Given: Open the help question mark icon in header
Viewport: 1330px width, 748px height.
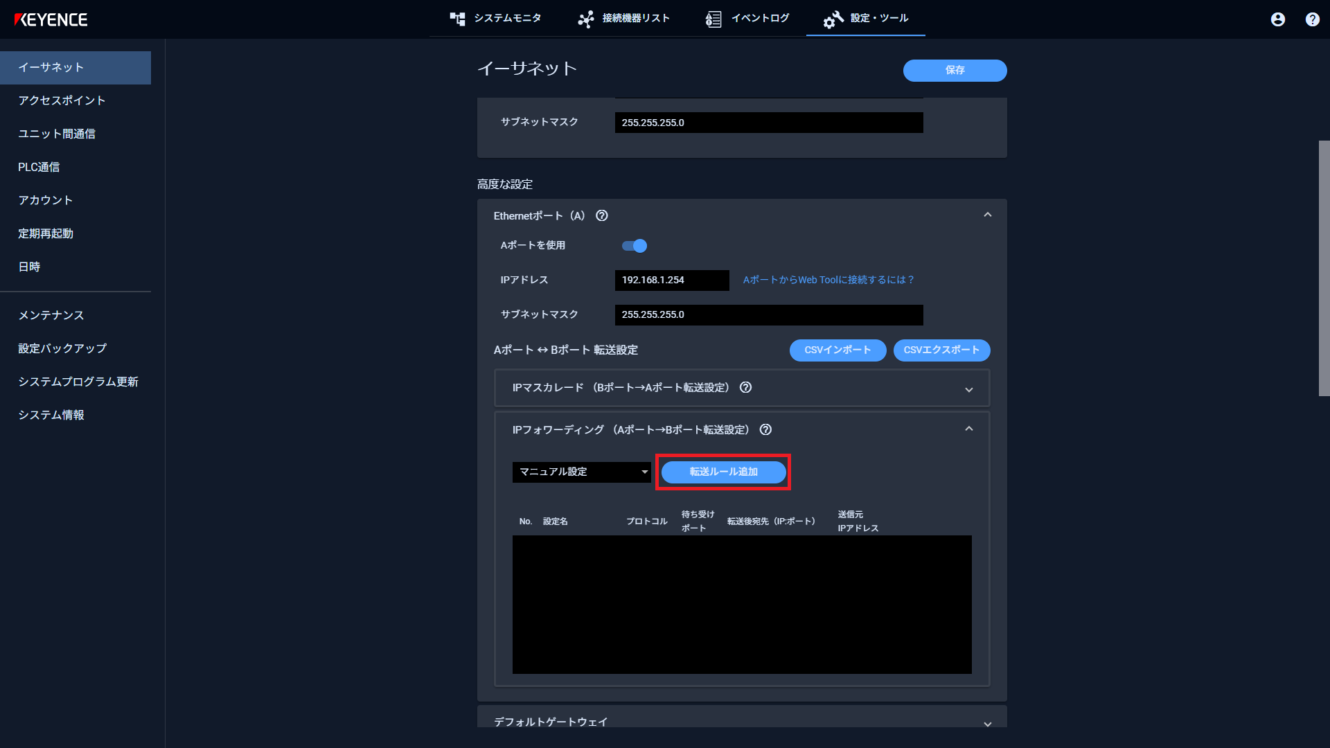Looking at the screenshot, I should pos(1313,19).
